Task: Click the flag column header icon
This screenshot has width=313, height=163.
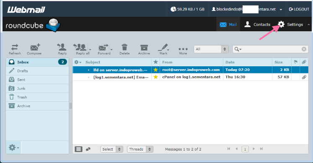Action: (x=296, y=62)
